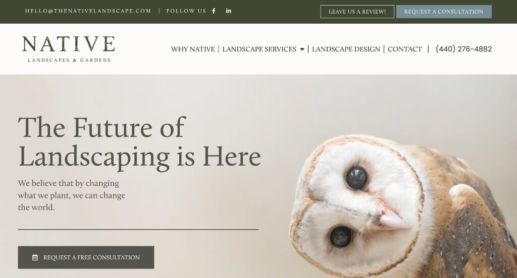This screenshot has width=517, height=278.
Task: Click the Landscapes & Gardens tagline text
Action: (69, 60)
